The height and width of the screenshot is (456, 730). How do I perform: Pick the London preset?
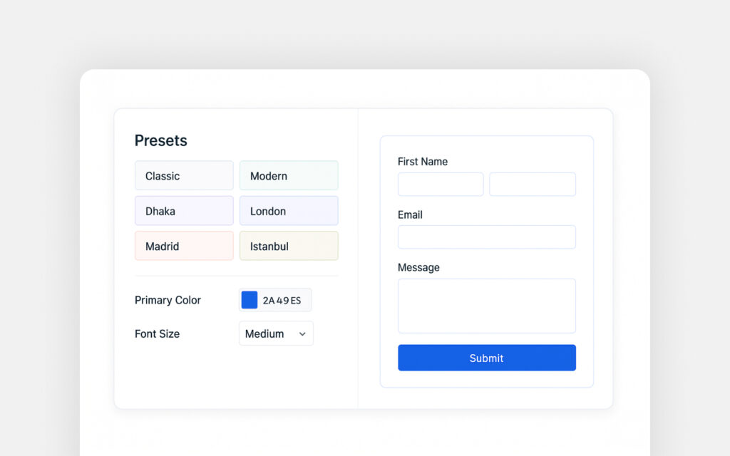point(289,211)
